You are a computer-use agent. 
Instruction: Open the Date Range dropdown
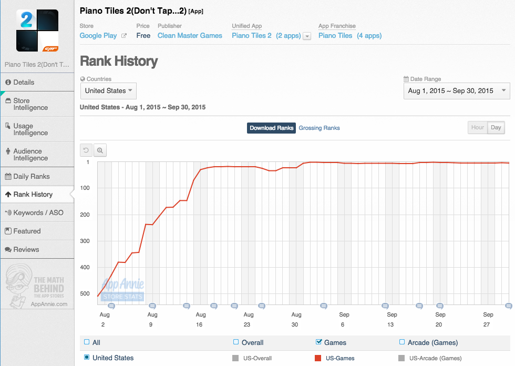click(457, 91)
